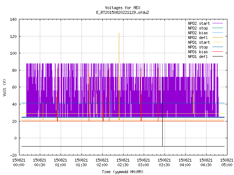Click the x-axis tick label 150821 00:00
Viewport: 234px width, 175px height.
[19, 163]
